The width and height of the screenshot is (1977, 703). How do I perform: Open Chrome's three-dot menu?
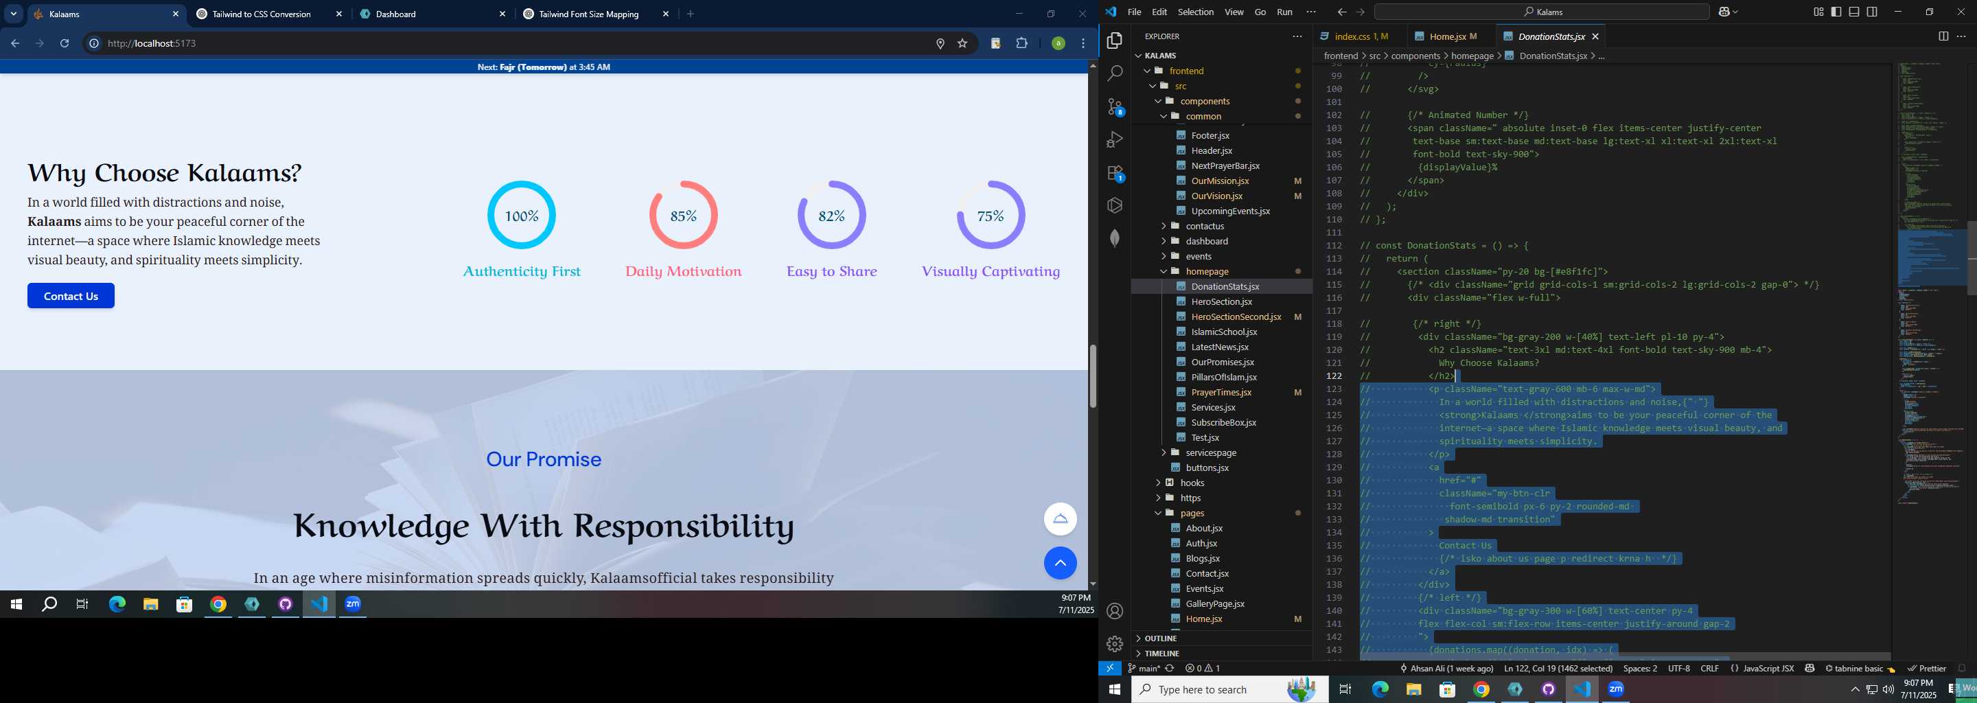(x=1083, y=43)
